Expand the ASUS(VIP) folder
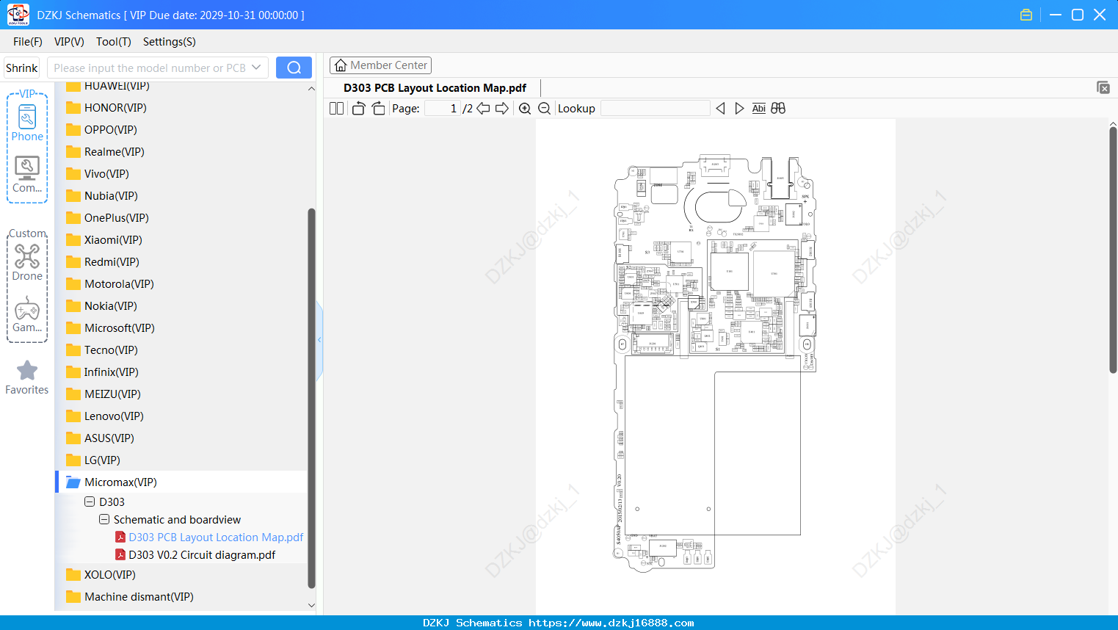Screen dimensions: 1118x630 100,438
